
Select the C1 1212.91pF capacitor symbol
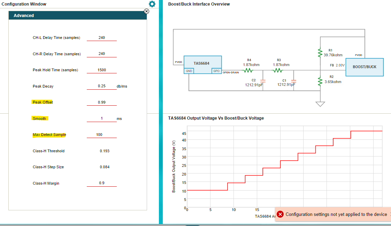coord(294,81)
